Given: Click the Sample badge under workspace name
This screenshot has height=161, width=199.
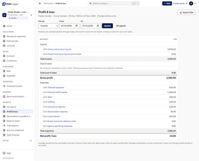Looking at the screenshot, I should pos(18,18).
